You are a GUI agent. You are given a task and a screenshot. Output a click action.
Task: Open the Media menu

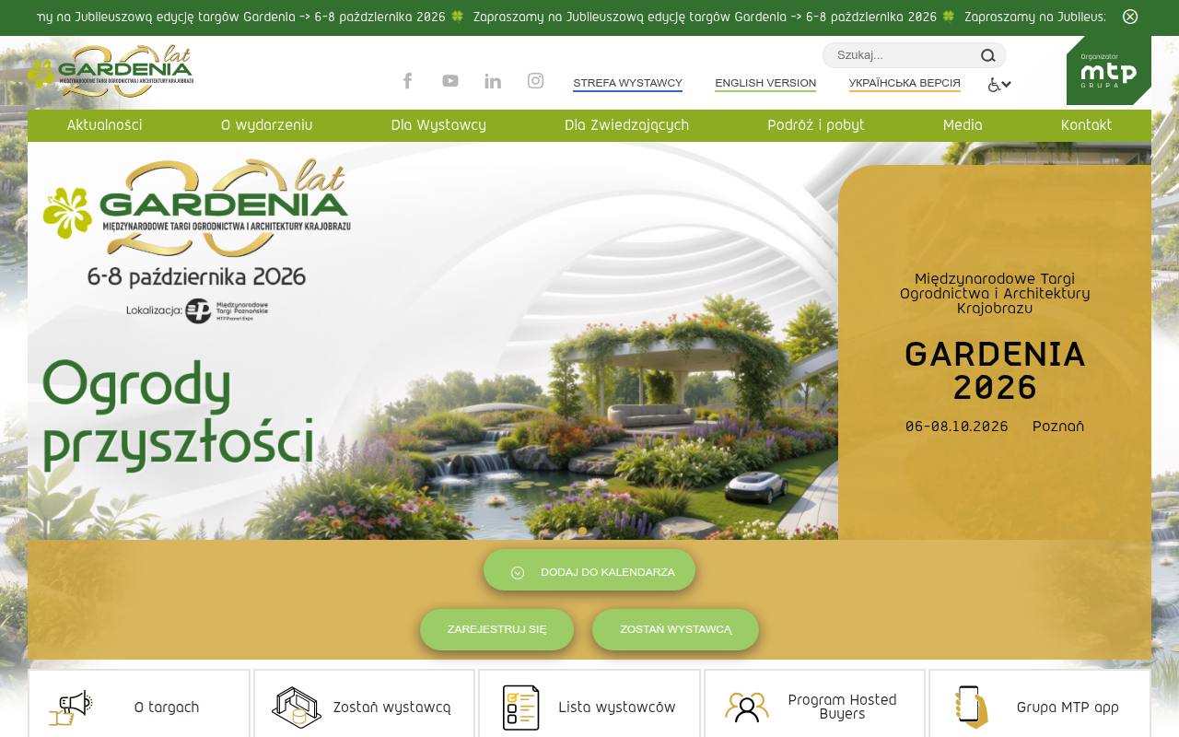tap(963, 125)
